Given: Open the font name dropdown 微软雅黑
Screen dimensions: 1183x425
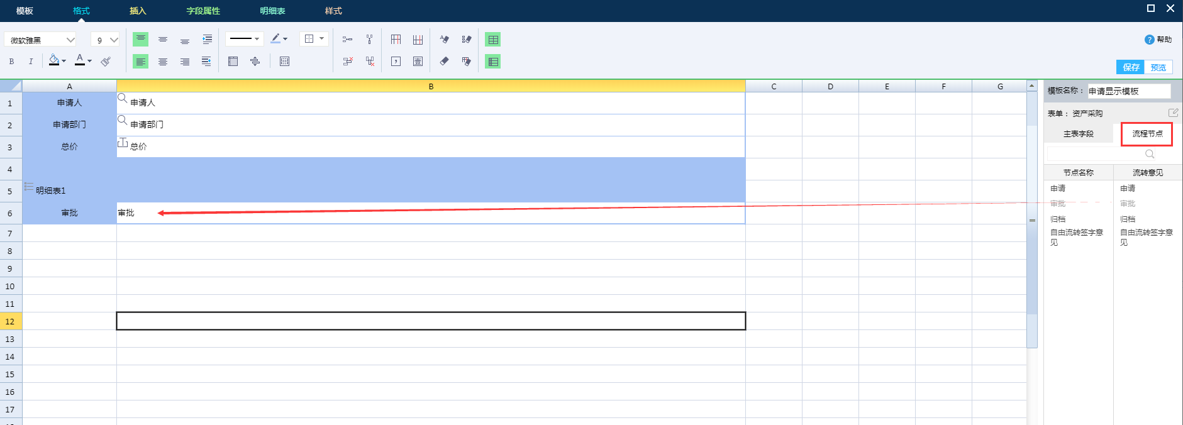Looking at the screenshot, I should pos(40,40).
